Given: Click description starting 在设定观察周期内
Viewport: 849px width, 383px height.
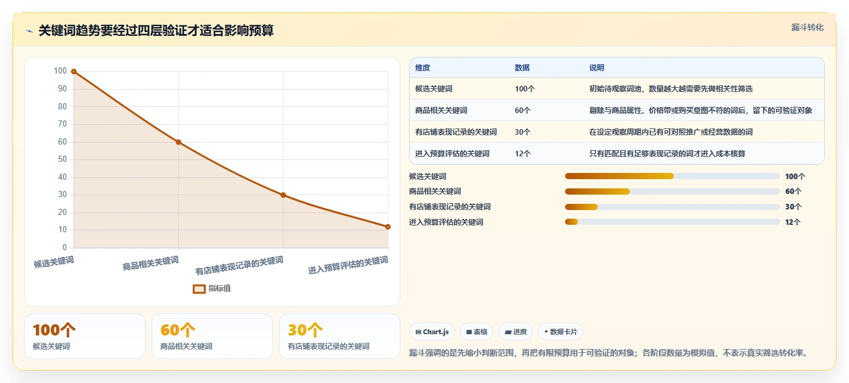Looking at the screenshot, I should (671, 132).
